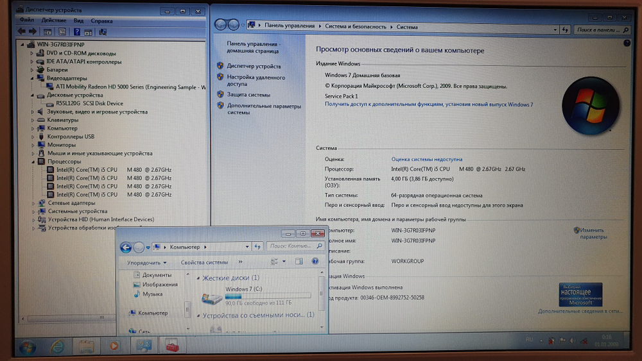Click the blue help icon in Device Manager toolbar

[x=76, y=31]
